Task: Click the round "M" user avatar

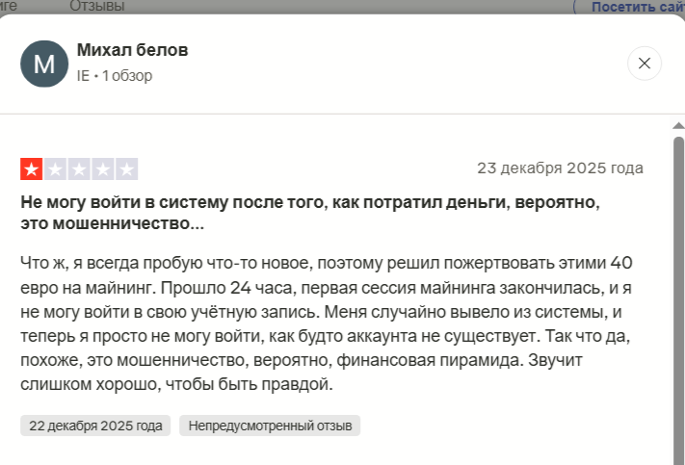Action: pyautogui.click(x=44, y=64)
